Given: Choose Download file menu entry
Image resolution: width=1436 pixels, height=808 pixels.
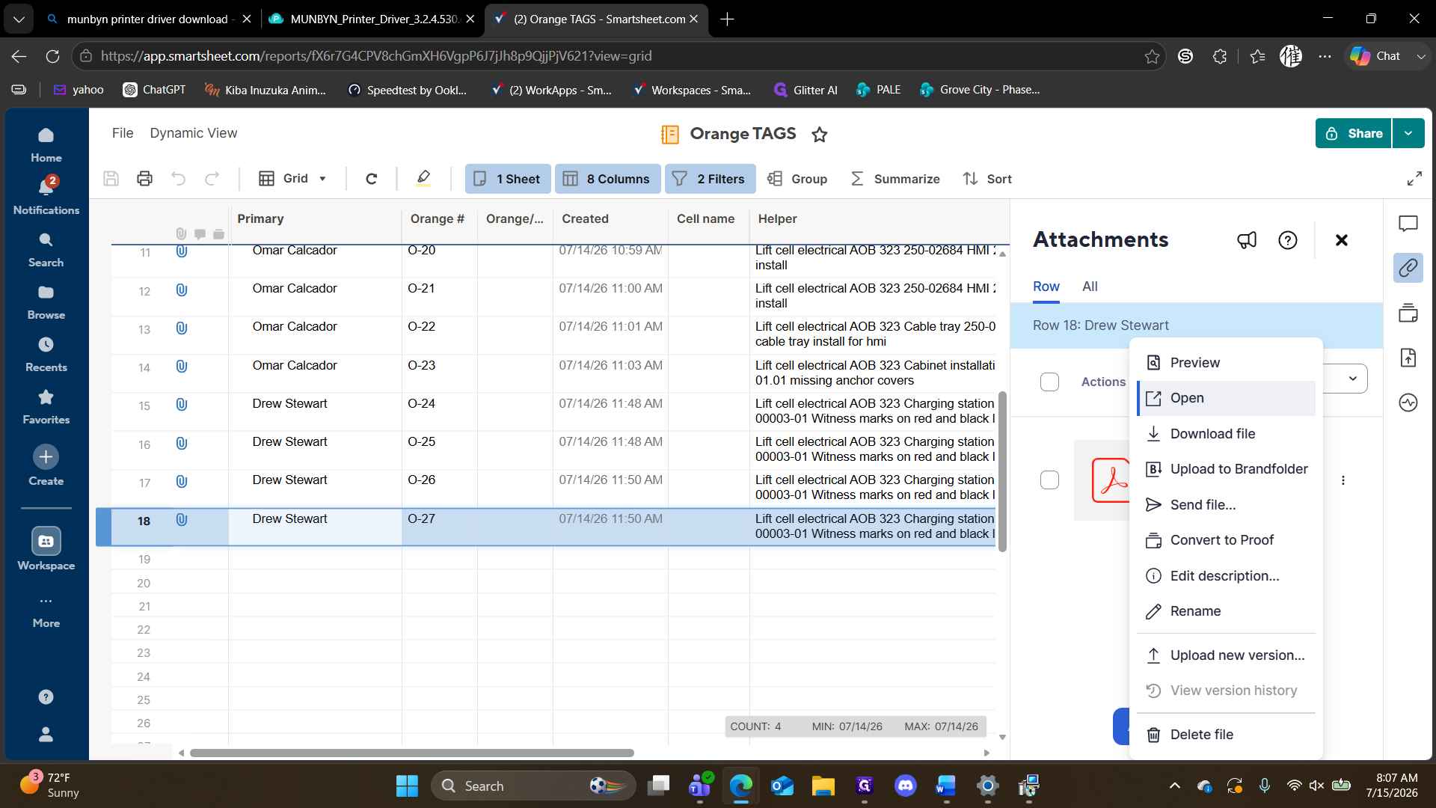Looking at the screenshot, I should (x=1227, y=434).
